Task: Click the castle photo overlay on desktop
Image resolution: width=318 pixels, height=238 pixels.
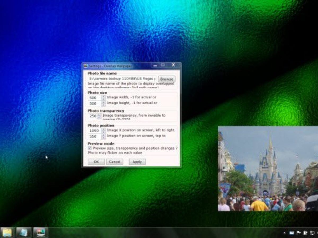Action: pyautogui.click(x=268, y=168)
